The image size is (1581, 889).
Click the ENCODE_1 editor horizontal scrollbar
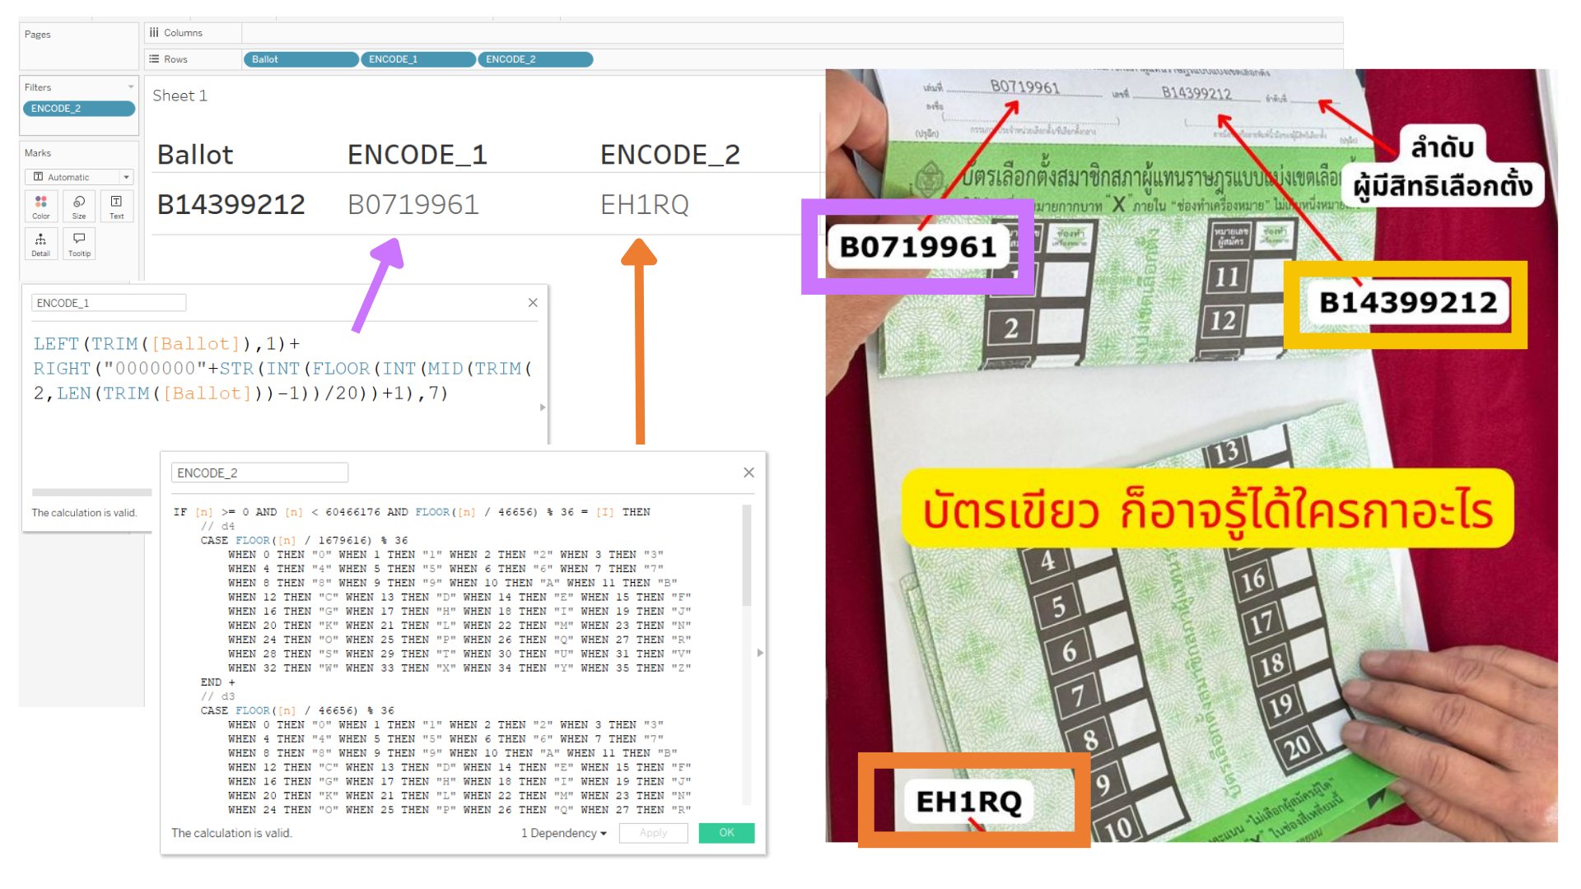pos(91,492)
